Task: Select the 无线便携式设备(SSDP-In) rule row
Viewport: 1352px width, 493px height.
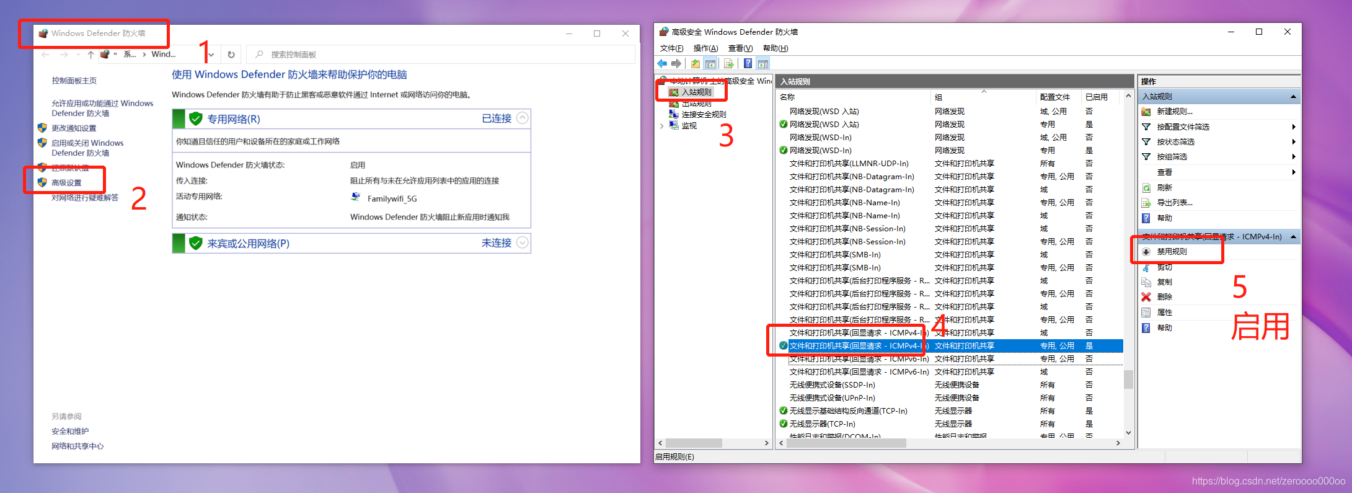Action: [x=950, y=385]
